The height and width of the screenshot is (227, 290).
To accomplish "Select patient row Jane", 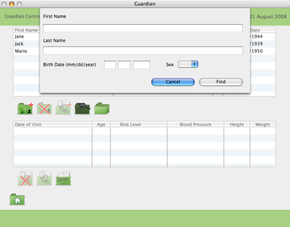I will click(x=26, y=36).
